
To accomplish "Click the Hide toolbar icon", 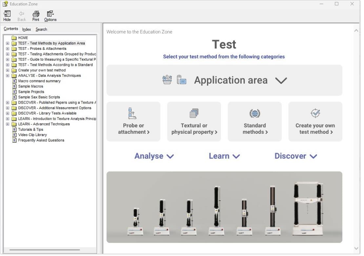I will [7, 14].
